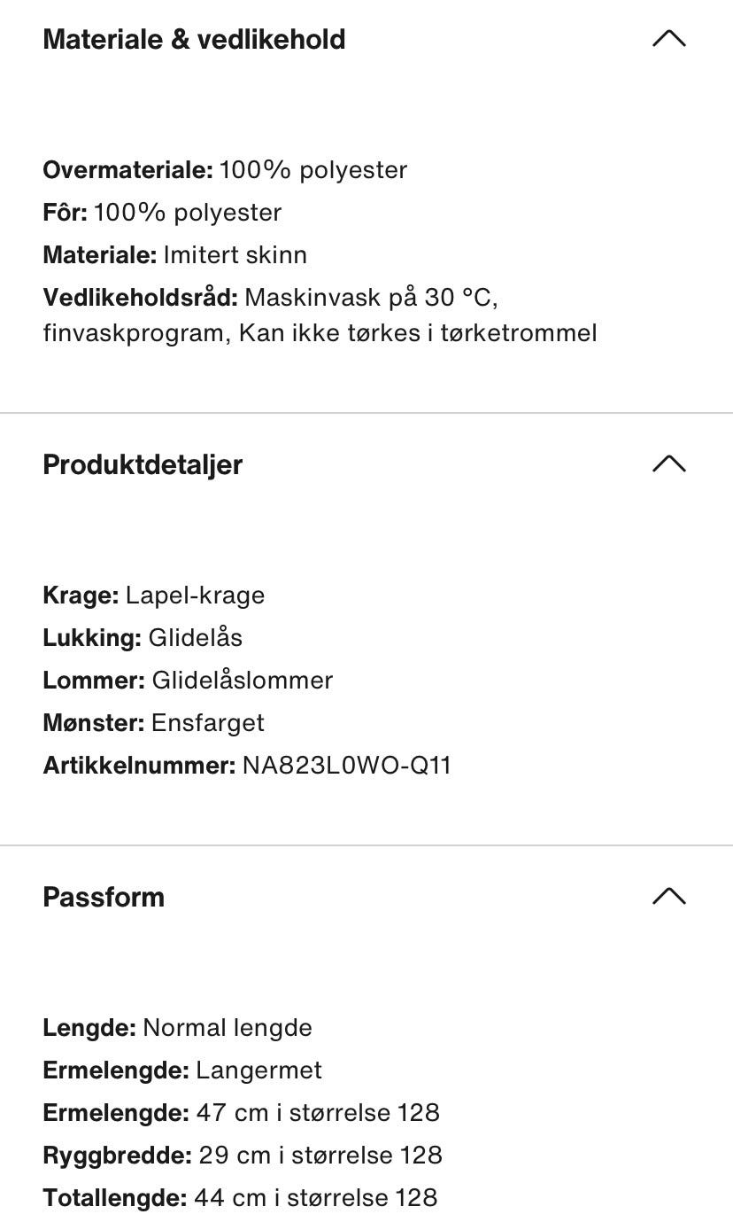Viewport: 733px width, 1222px height.
Task: Click the Lommer Glidelåslommer detail
Action: [188, 680]
